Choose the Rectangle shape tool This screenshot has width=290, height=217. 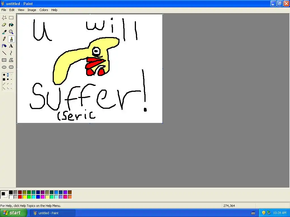[x=4, y=60]
